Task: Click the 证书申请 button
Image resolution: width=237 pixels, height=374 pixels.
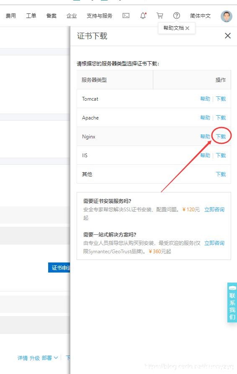Action: [59, 268]
